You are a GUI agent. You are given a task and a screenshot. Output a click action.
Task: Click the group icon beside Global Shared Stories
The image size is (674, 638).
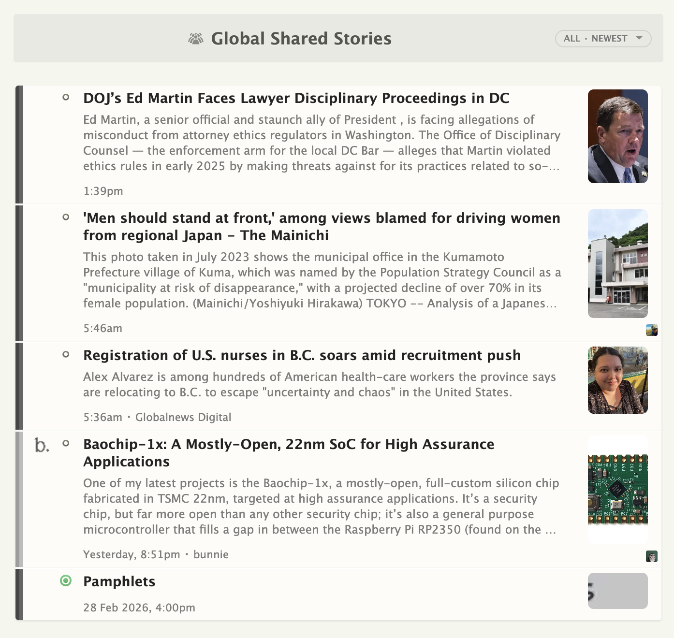click(195, 38)
